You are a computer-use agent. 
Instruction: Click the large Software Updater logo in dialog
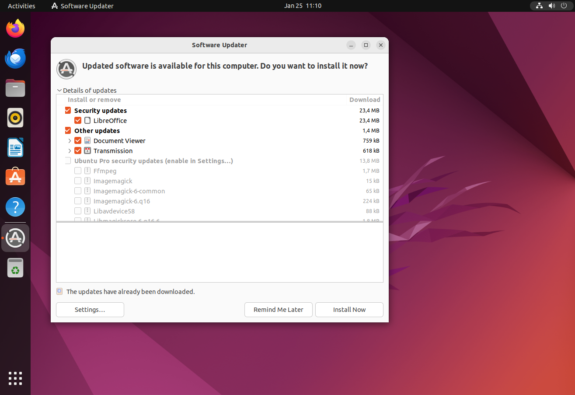click(66, 69)
